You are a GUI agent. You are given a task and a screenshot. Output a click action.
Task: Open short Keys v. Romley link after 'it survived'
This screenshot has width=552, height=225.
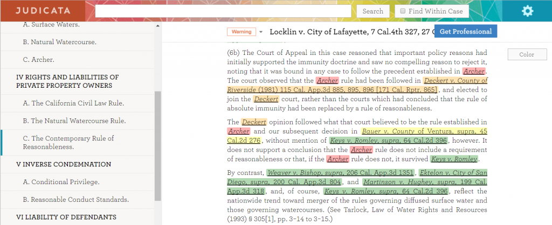(x=454, y=159)
